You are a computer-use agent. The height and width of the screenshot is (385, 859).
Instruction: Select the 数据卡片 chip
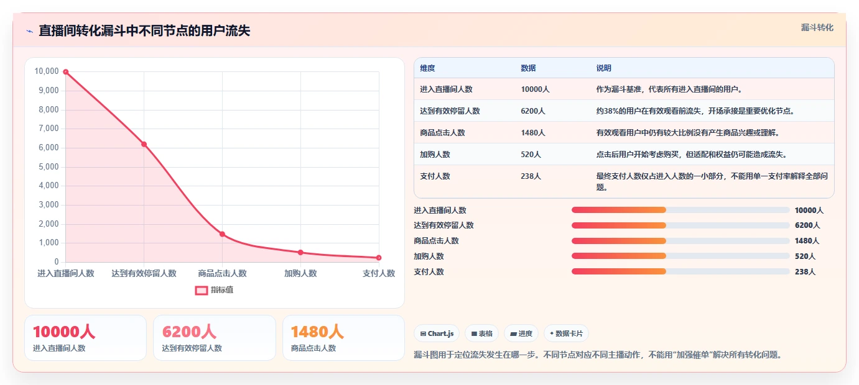coord(566,333)
